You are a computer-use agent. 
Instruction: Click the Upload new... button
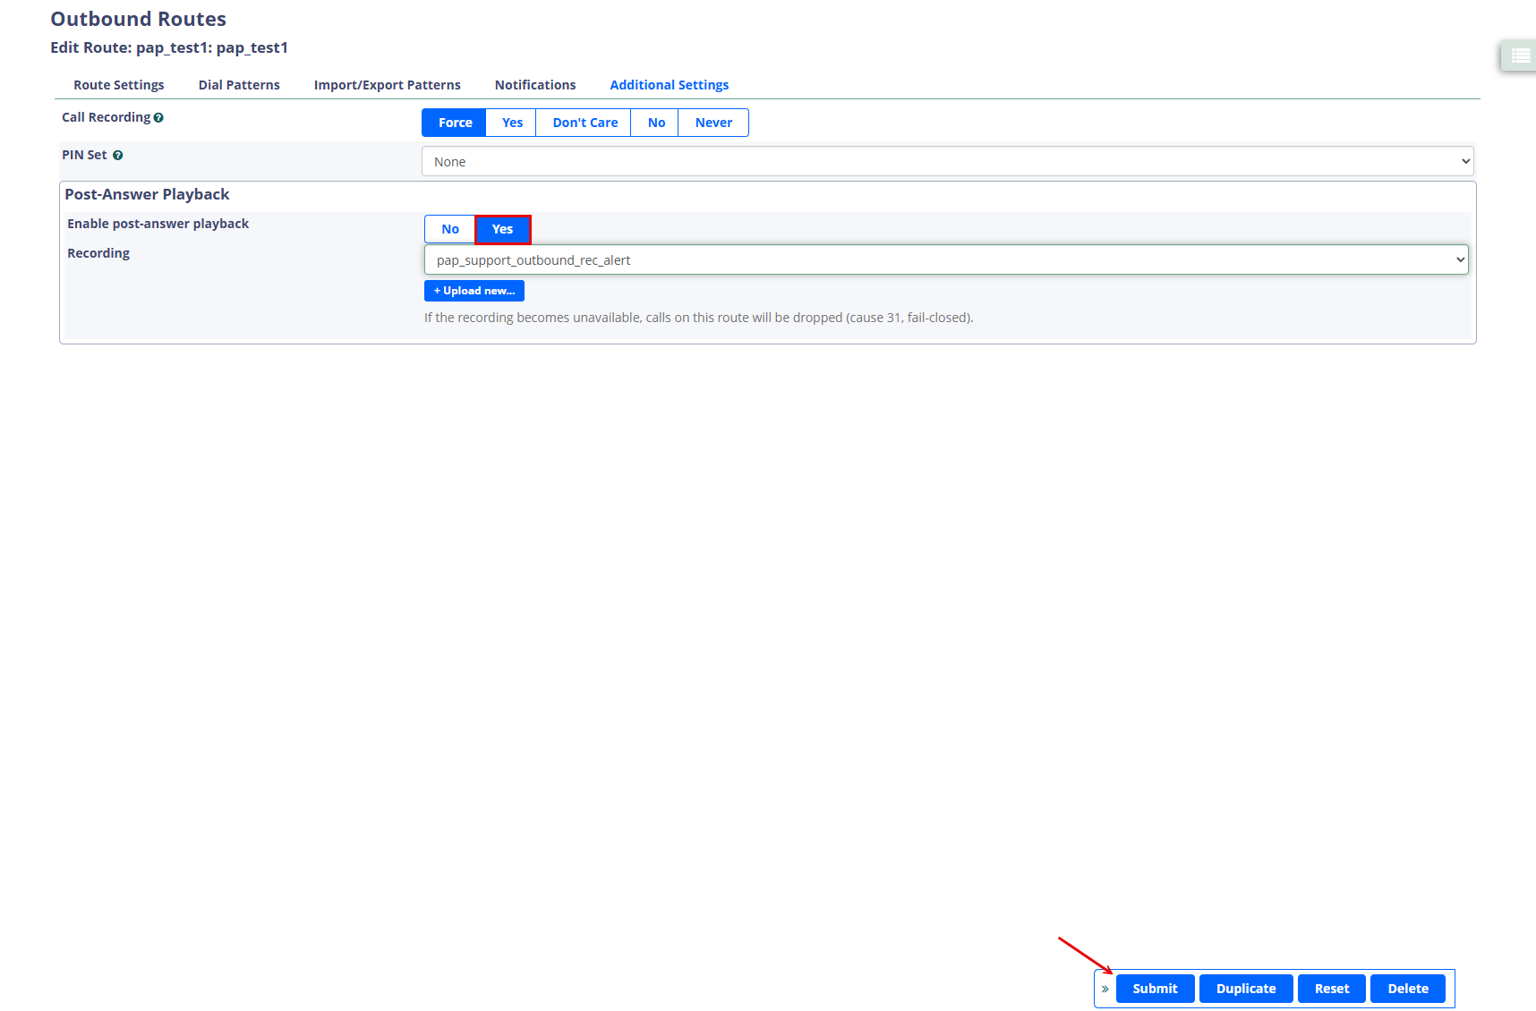pyautogui.click(x=474, y=291)
